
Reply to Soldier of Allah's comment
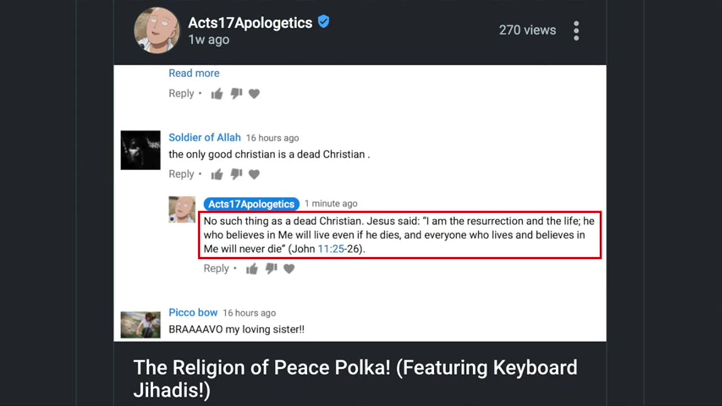tap(181, 174)
